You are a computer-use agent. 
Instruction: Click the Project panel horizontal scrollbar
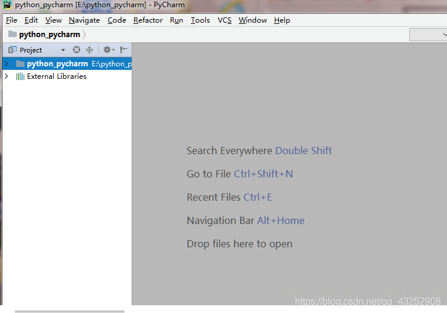tap(69, 312)
